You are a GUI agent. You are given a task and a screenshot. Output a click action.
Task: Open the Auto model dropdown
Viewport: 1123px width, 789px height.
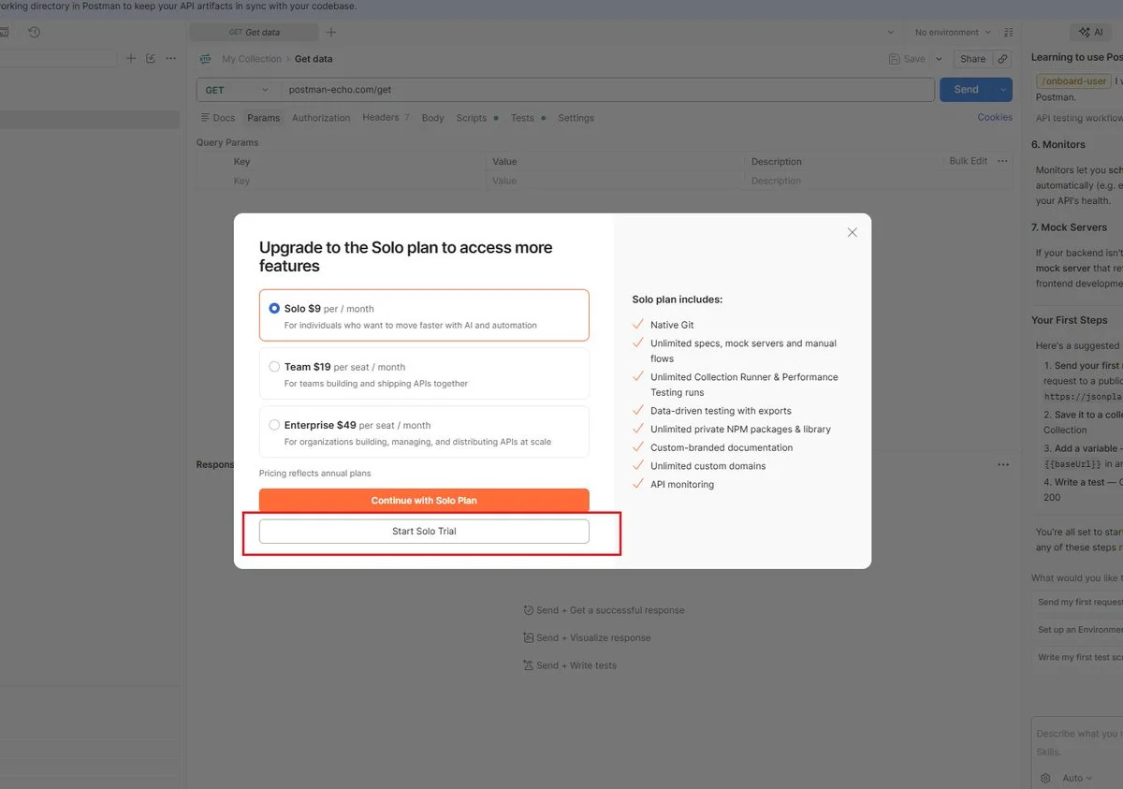click(x=1077, y=778)
